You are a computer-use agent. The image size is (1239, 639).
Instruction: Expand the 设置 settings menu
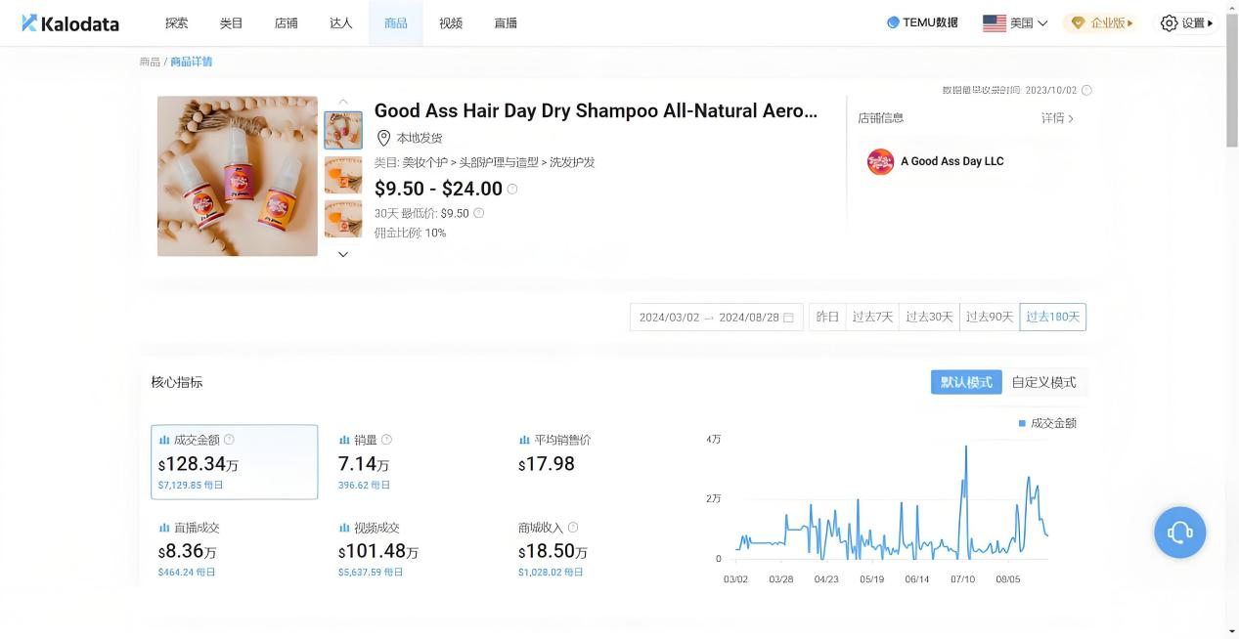pyautogui.click(x=1187, y=23)
